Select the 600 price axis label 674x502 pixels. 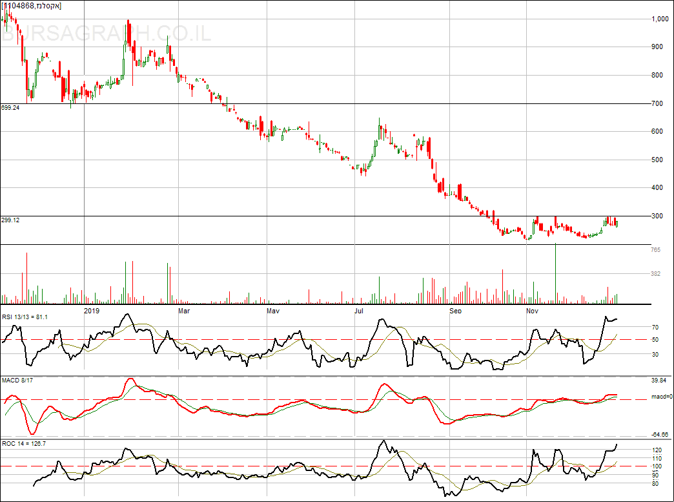point(657,132)
